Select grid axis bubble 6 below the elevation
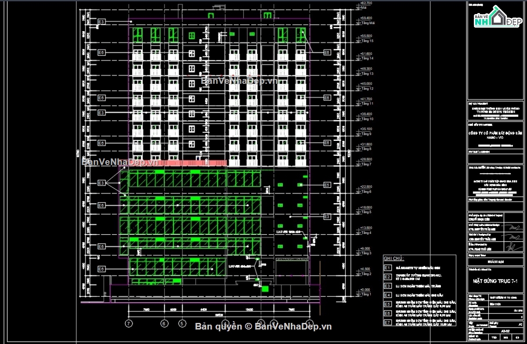This screenshot has width=527, height=344. [x=164, y=324]
